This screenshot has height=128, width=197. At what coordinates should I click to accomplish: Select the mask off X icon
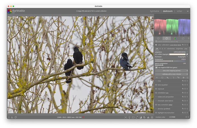click(157, 78)
